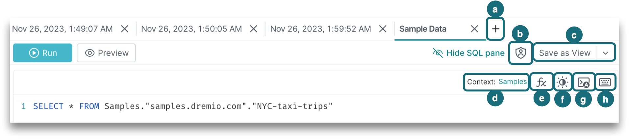Select the 1:50:05 AM query tab
The width and height of the screenshot is (629, 139).
pos(191,29)
